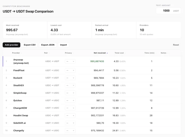
Task: Select the Anyswap (anyswap.bot) provider name
Action: [x=21, y=61]
